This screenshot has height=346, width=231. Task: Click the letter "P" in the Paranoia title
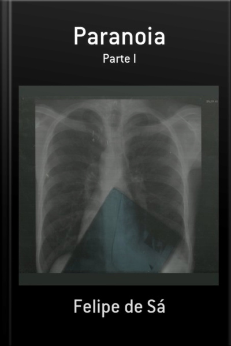click(x=80, y=36)
